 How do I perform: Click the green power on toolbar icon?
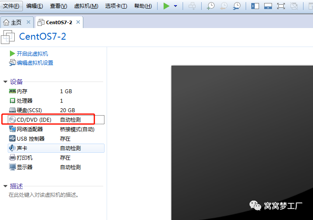(166, 6)
